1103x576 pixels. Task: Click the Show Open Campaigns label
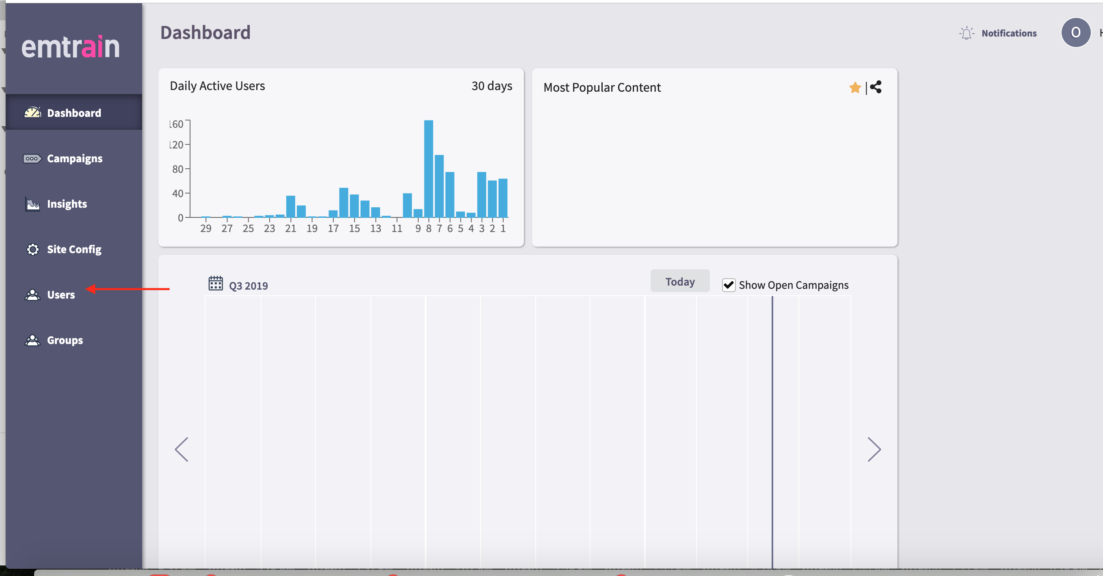click(794, 285)
